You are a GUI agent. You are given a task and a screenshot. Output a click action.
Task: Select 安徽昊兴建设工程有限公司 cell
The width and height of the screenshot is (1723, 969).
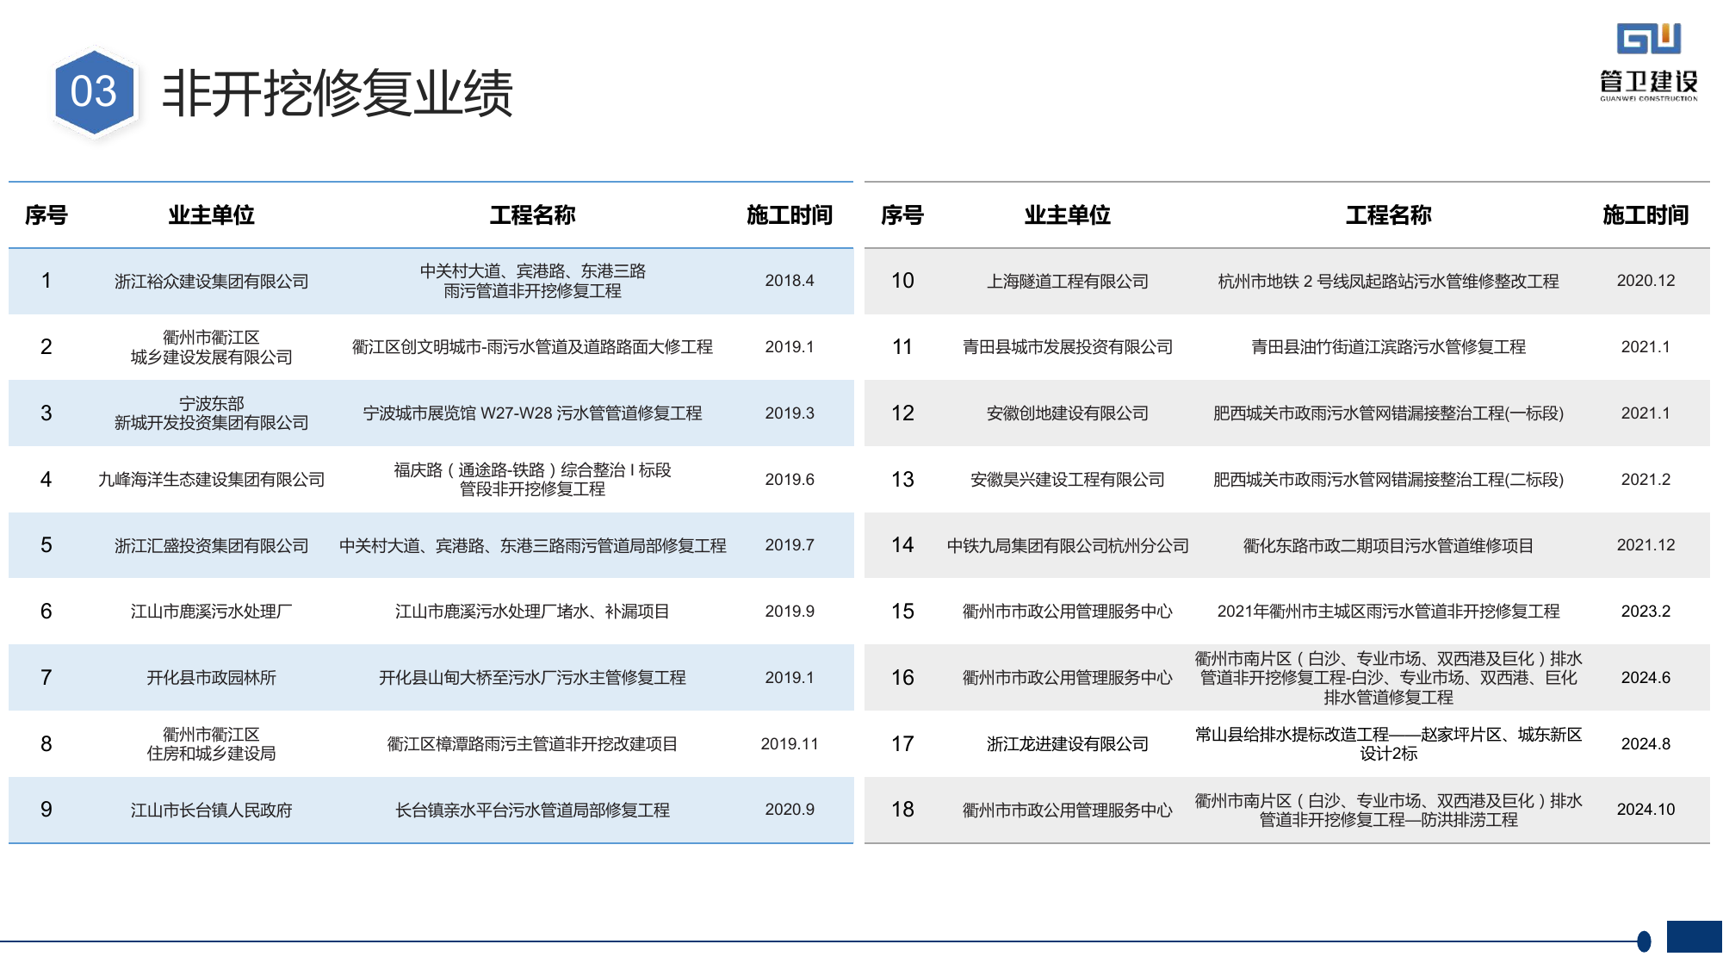pyautogui.click(x=1068, y=480)
